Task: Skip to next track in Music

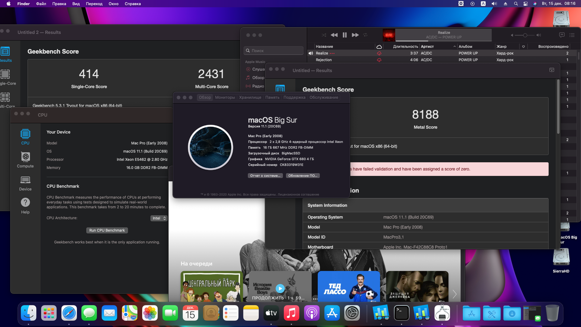Action: [x=355, y=35]
